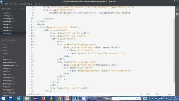
Task: Open the DEV app icon in taskbar
Action: tap(11, 98)
